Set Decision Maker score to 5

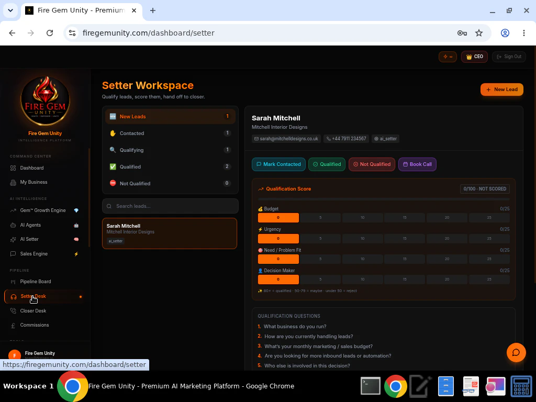click(x=320, y=280)
